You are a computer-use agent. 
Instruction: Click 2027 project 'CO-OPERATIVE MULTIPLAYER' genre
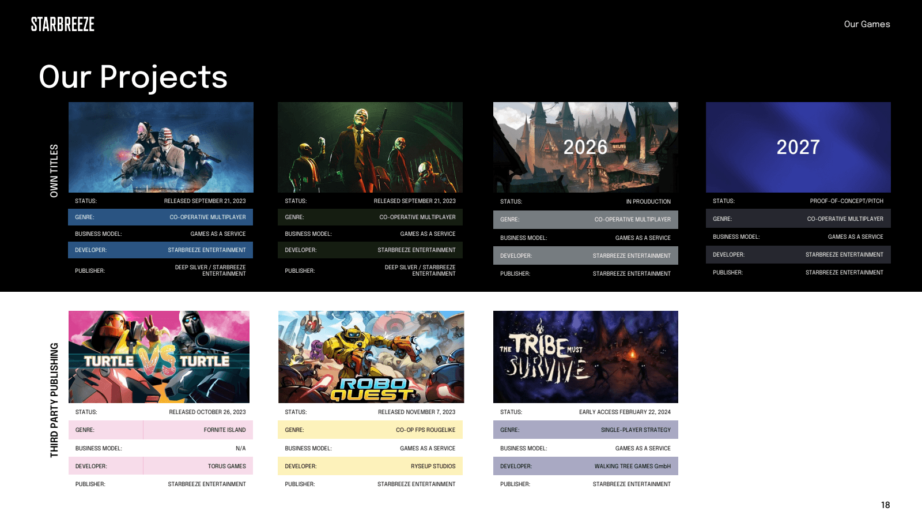(845, 219)
